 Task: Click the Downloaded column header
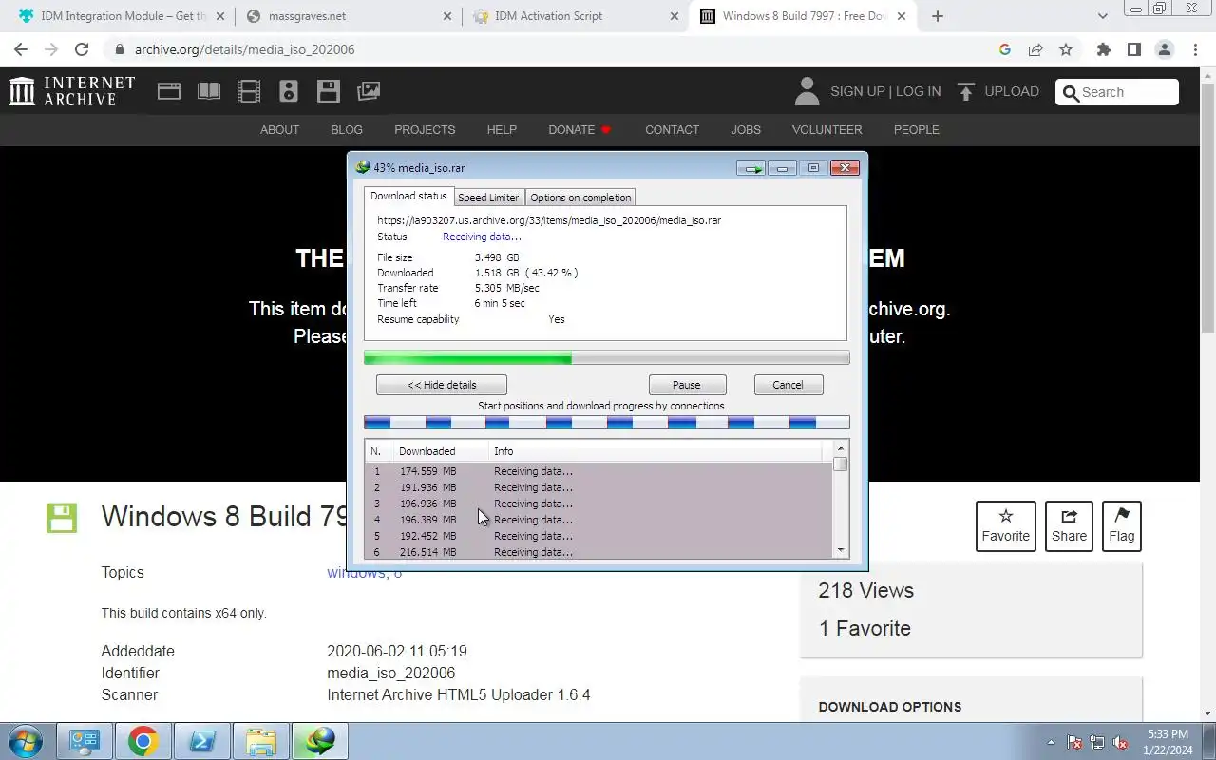(441, 451)
